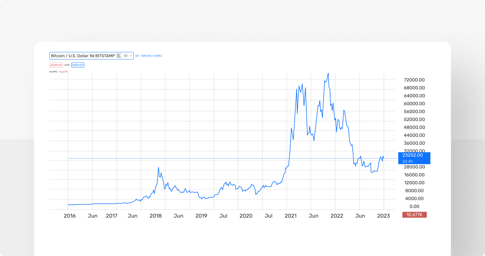Screen dimensions: 485x256
Task: Click the spread value 6.00
Action: point(67,65)
